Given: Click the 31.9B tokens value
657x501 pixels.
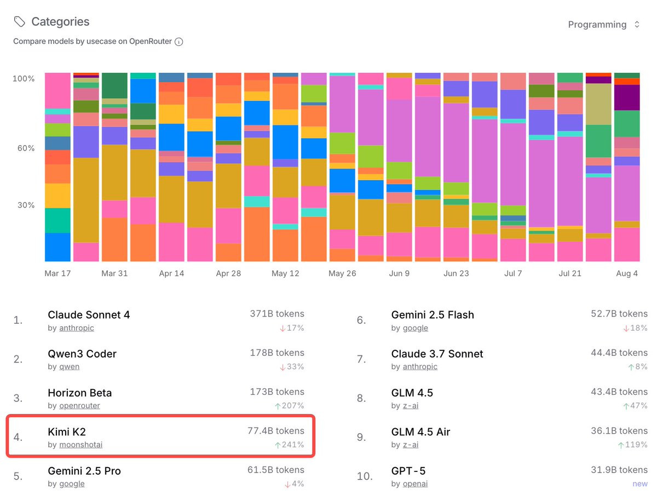Looking at the screenshot, I should (x=619, y=470).
